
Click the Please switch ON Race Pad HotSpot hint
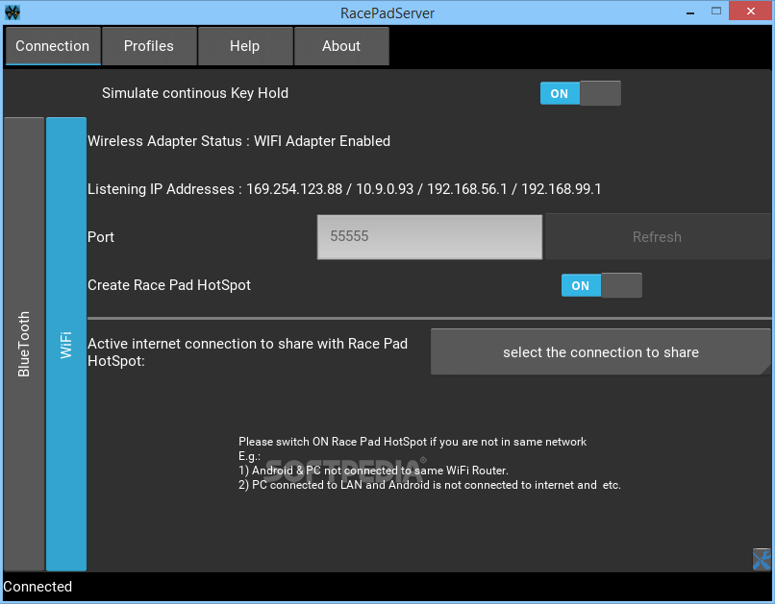(x=412, y=442)
